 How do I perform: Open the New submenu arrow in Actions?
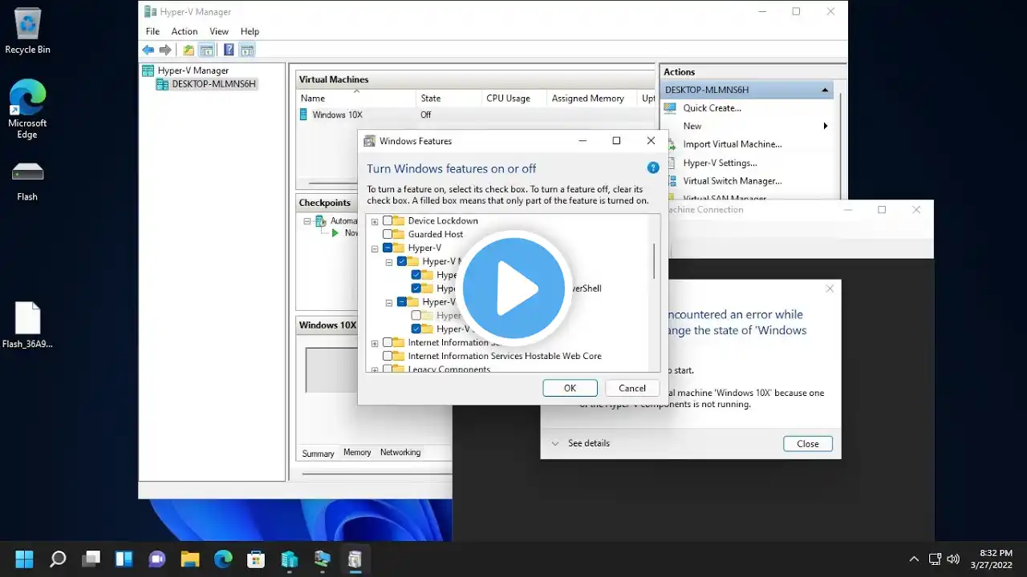pyautogui.click(x=825, y=126)
